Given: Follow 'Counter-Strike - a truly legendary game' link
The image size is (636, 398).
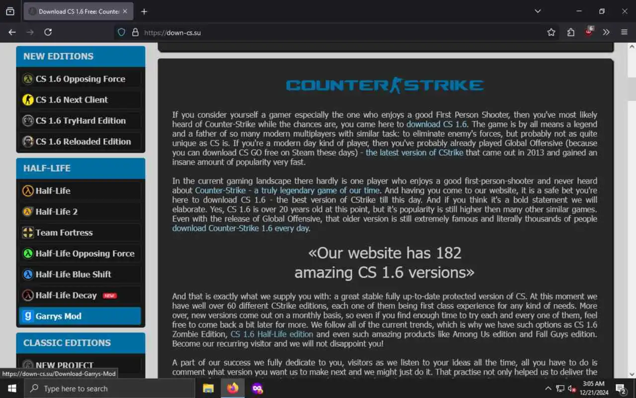Looking at the screenshot, I should tap(287, 190).
